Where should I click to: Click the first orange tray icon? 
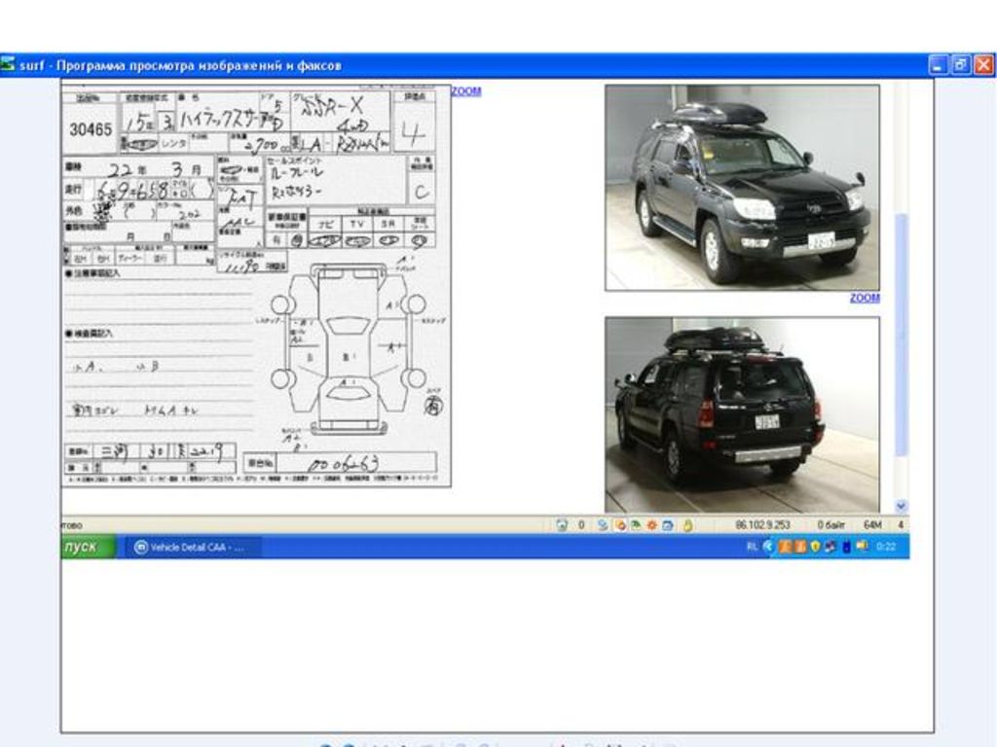tap(786, 547)
